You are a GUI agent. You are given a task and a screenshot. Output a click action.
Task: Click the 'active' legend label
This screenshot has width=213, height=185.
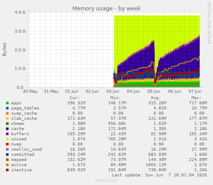coord(19,165)
